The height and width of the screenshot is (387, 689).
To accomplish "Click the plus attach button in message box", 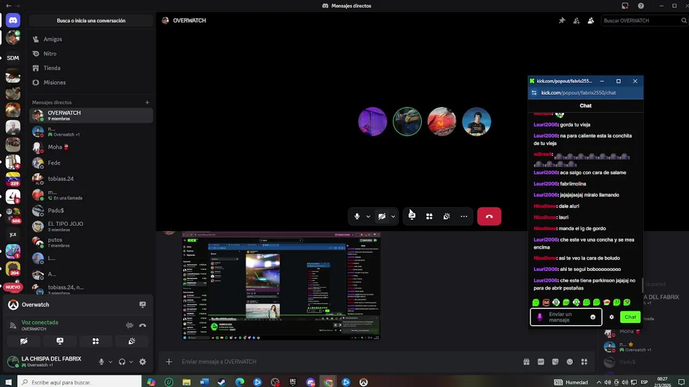I will [x=169, y=362].
